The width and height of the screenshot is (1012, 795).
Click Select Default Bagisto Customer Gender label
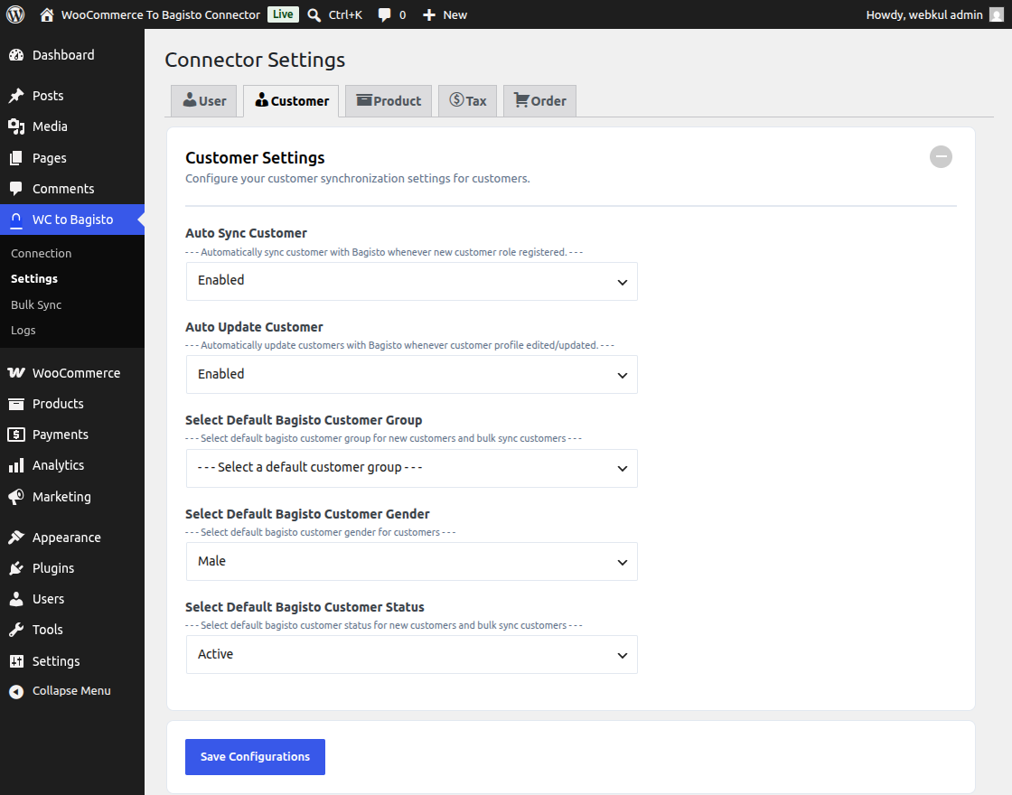[x=307, y=514]
